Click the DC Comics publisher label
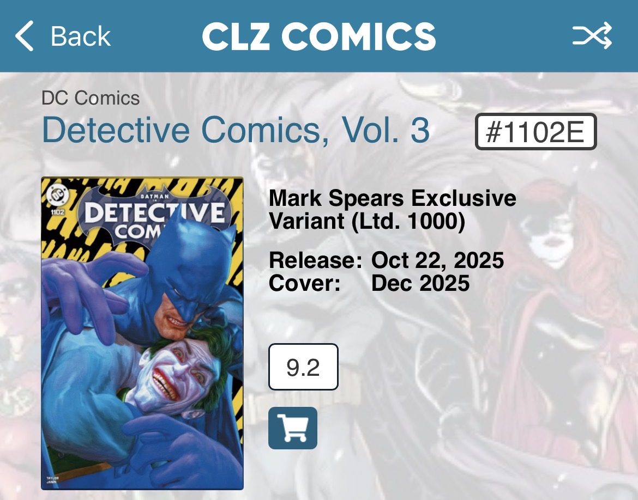 (x=91, y=98)
